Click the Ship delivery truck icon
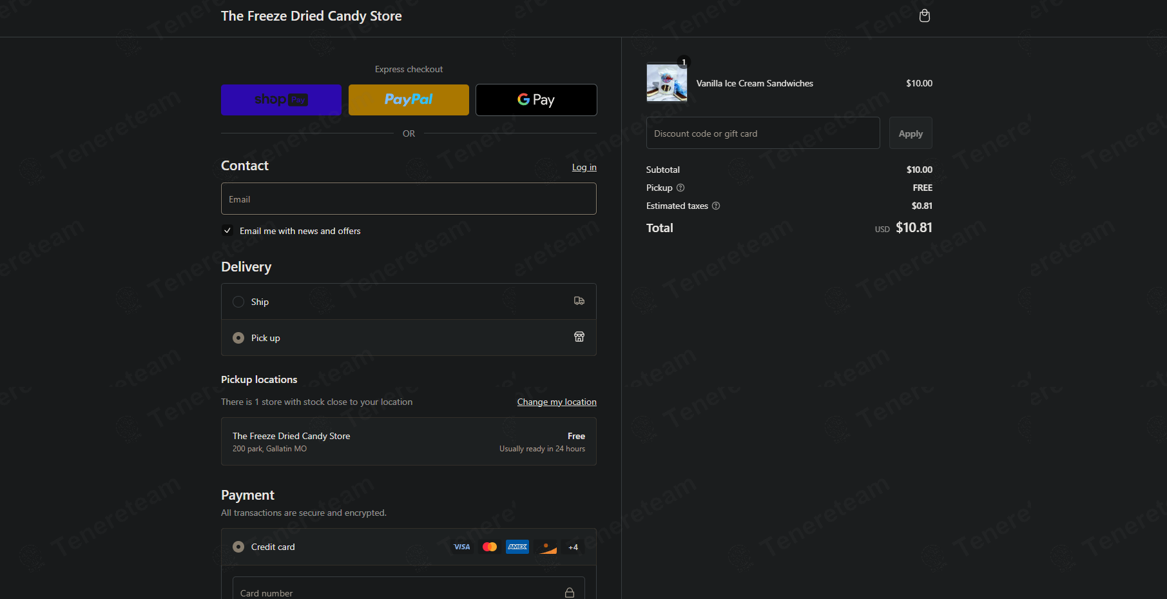The width and height of the screenshot is (1167, 599). (579, 301)
